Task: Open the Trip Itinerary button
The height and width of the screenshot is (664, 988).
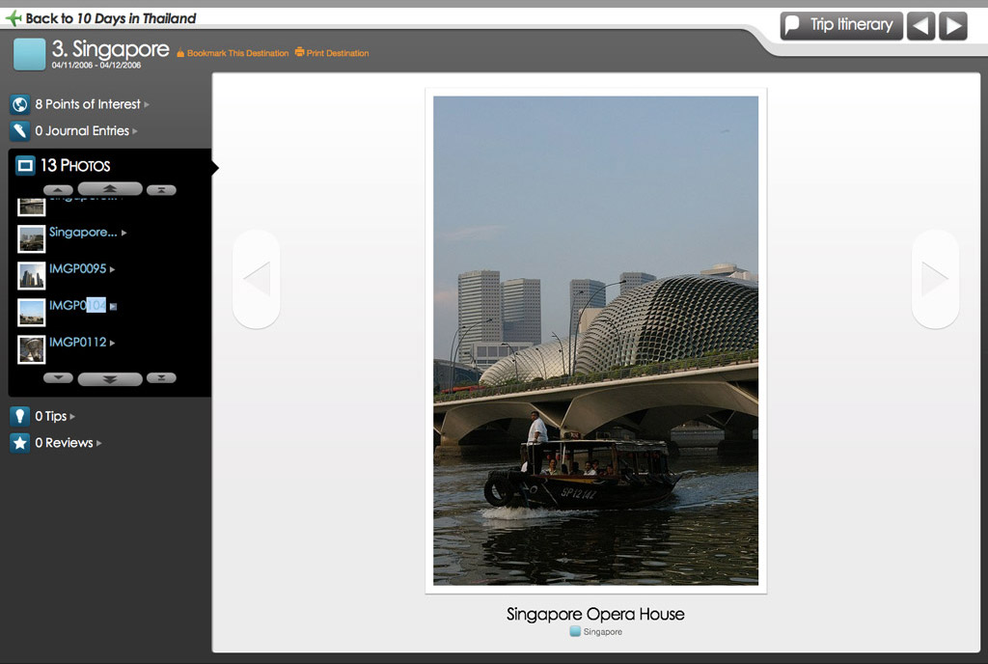Action: coord(841,26)
